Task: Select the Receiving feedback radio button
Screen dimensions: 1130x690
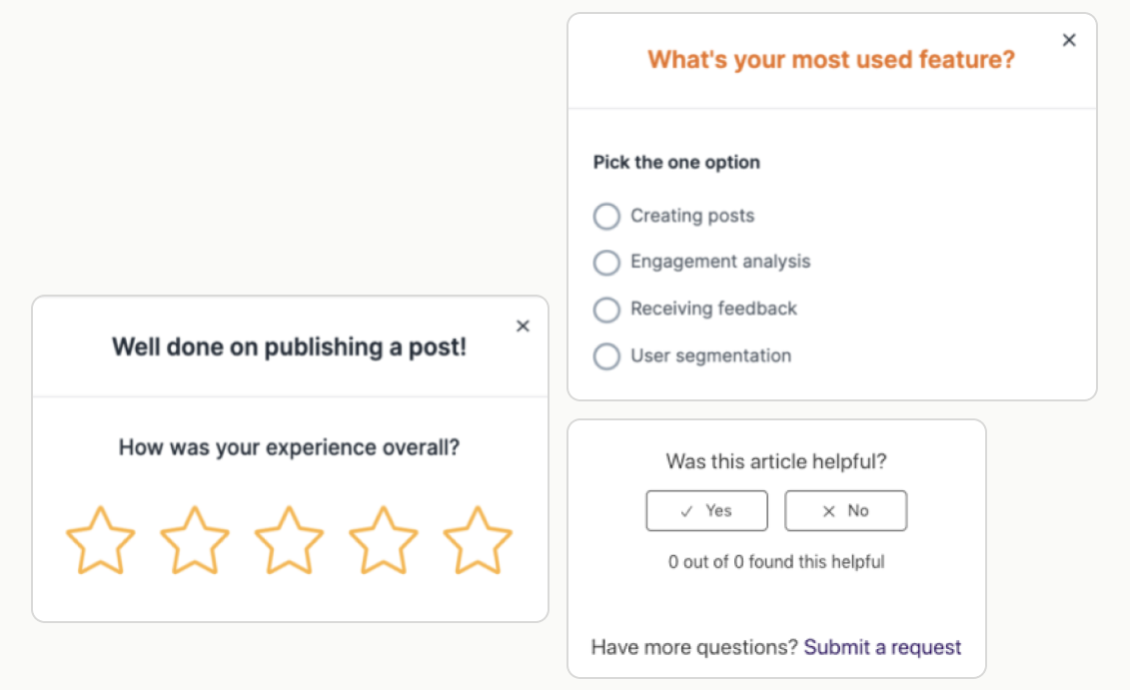Action: 606,310
